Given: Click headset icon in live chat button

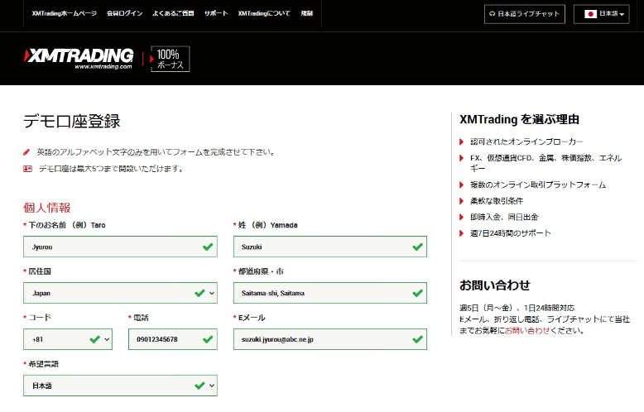Looking at the screenshot, I should click(492, 14).
